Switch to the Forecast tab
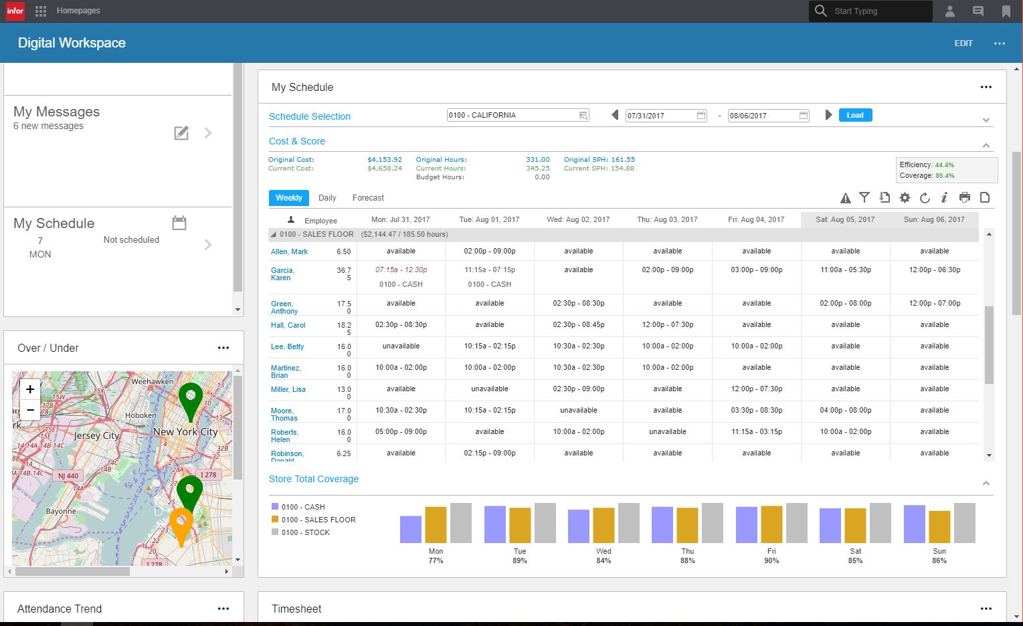Screen dimensions: 1023x626 [x=368, y=198]
